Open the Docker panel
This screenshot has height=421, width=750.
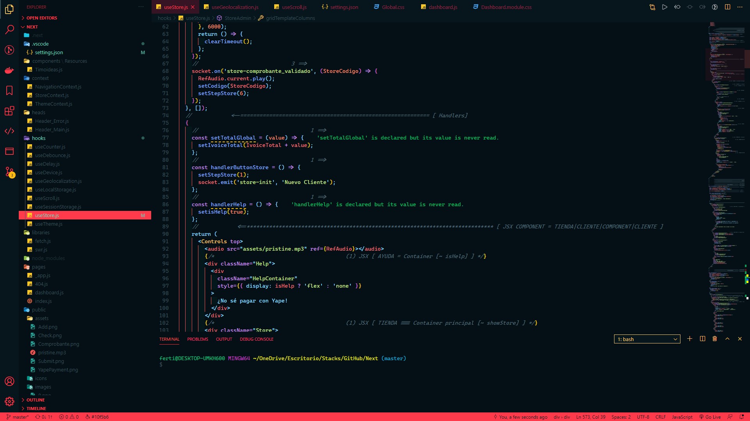[9, 70]
